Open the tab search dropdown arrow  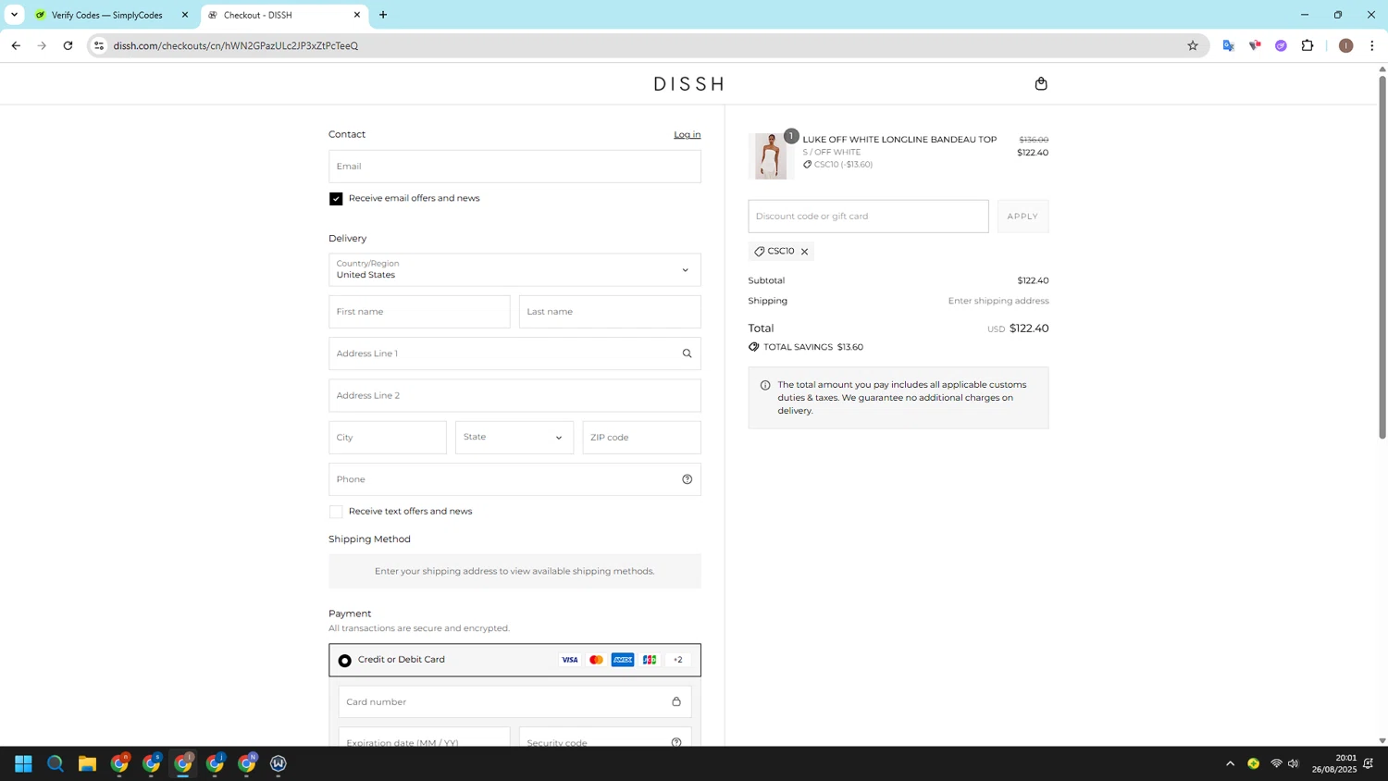(14, 15)
